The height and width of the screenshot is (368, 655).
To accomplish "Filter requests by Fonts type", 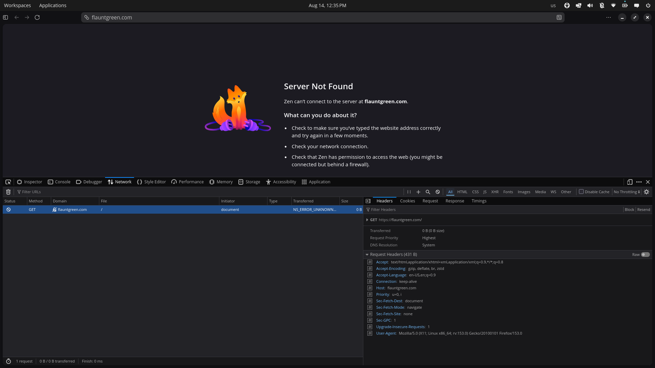I will tap(508, 192).
